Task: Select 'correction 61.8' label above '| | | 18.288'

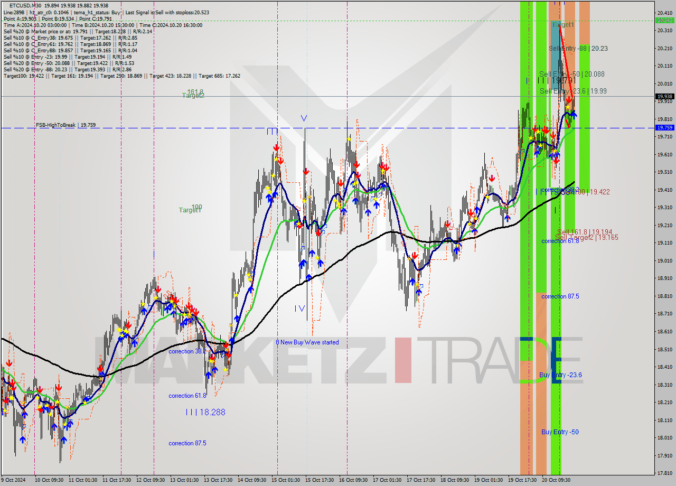Action: click(187, 396)
